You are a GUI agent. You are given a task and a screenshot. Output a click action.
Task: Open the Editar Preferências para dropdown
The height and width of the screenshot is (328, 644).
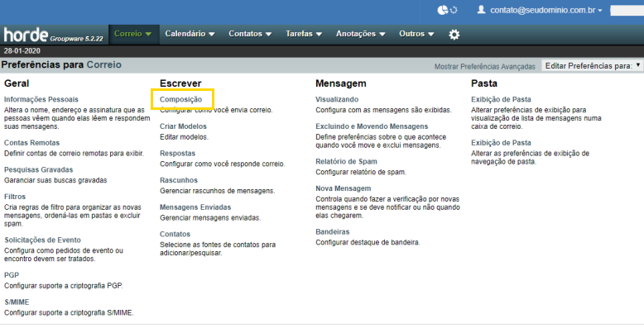pos(592,65)
